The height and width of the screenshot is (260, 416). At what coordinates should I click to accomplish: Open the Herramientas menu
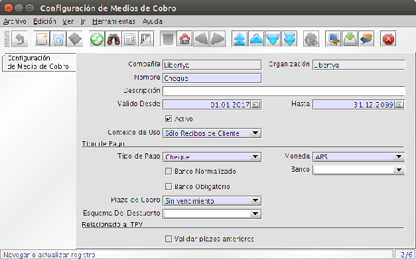pyautogui.click(x=113, y=21)
